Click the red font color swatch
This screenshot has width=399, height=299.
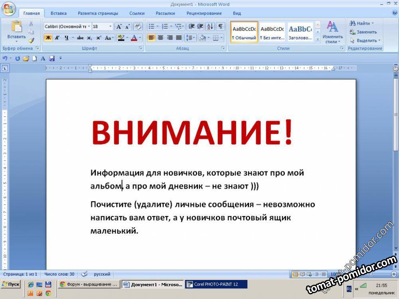[134, 38]
